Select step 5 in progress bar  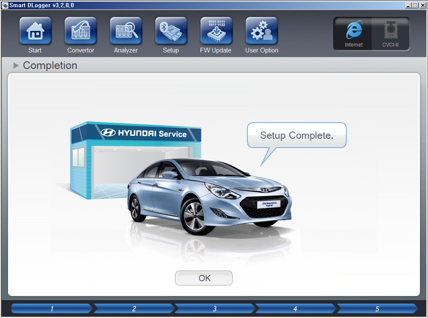click(377, 308)
